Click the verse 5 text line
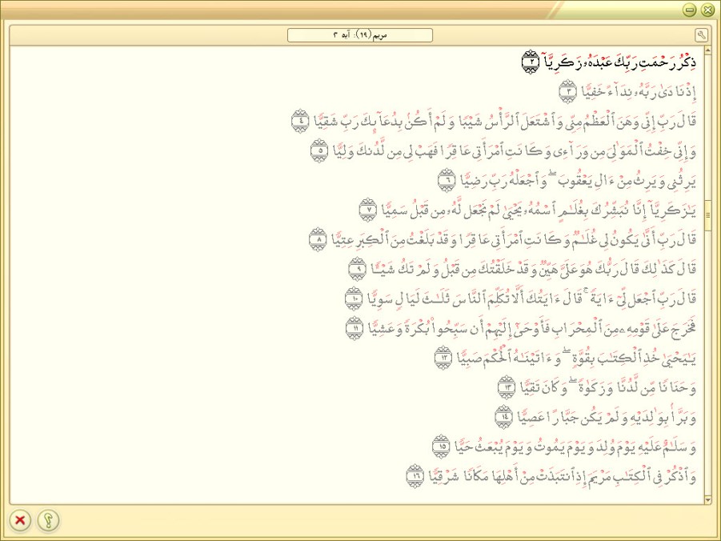Viewport: 721px width, 541px height. pos(514,150)
